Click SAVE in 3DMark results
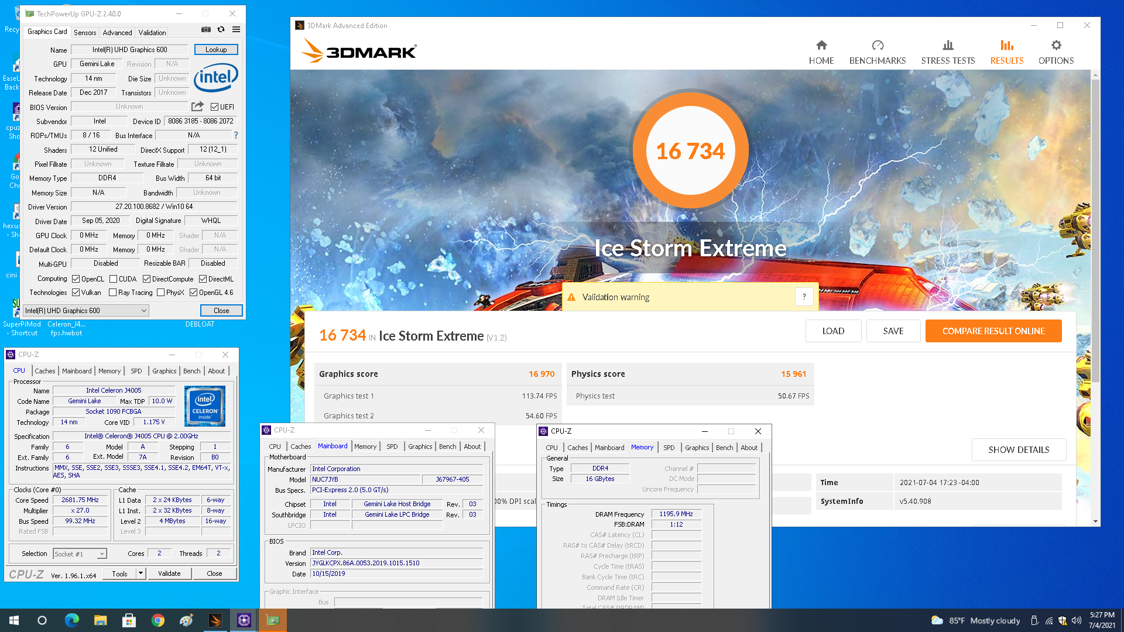This screenshot has height=632, width=1124. (893, 331)
